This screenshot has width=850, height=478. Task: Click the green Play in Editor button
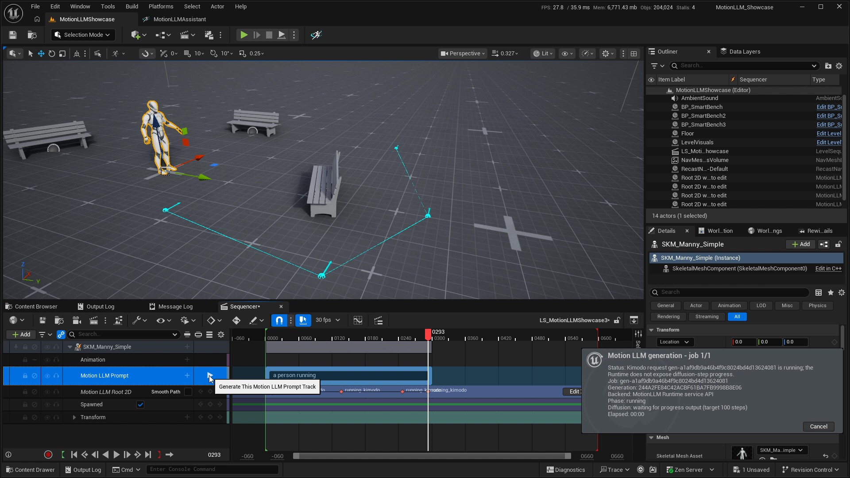(243, 35)
